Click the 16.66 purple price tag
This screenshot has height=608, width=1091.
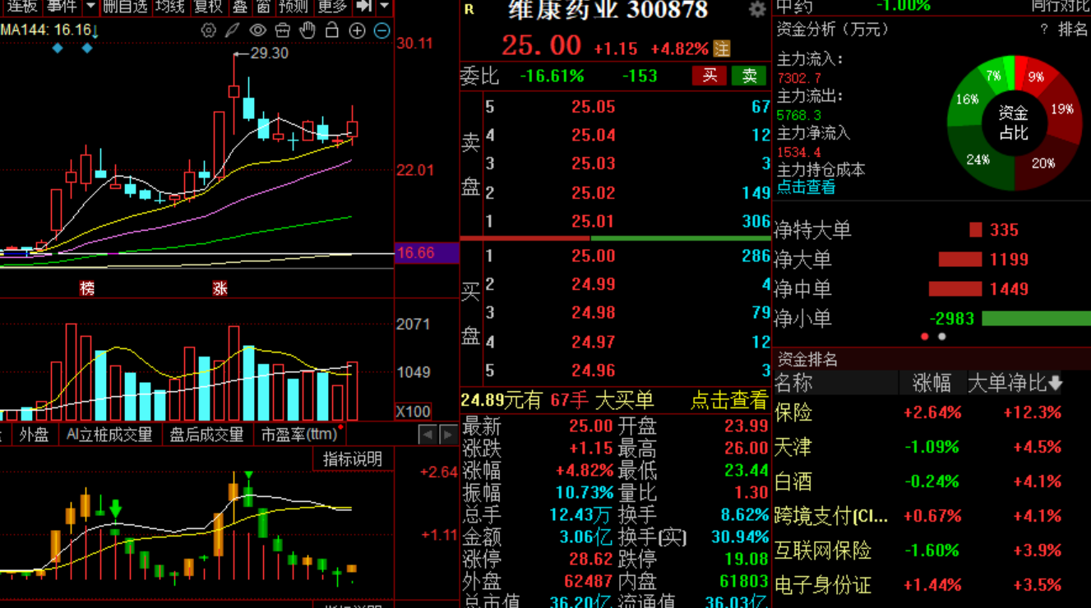pyautogui.click(x=427, y=253)
